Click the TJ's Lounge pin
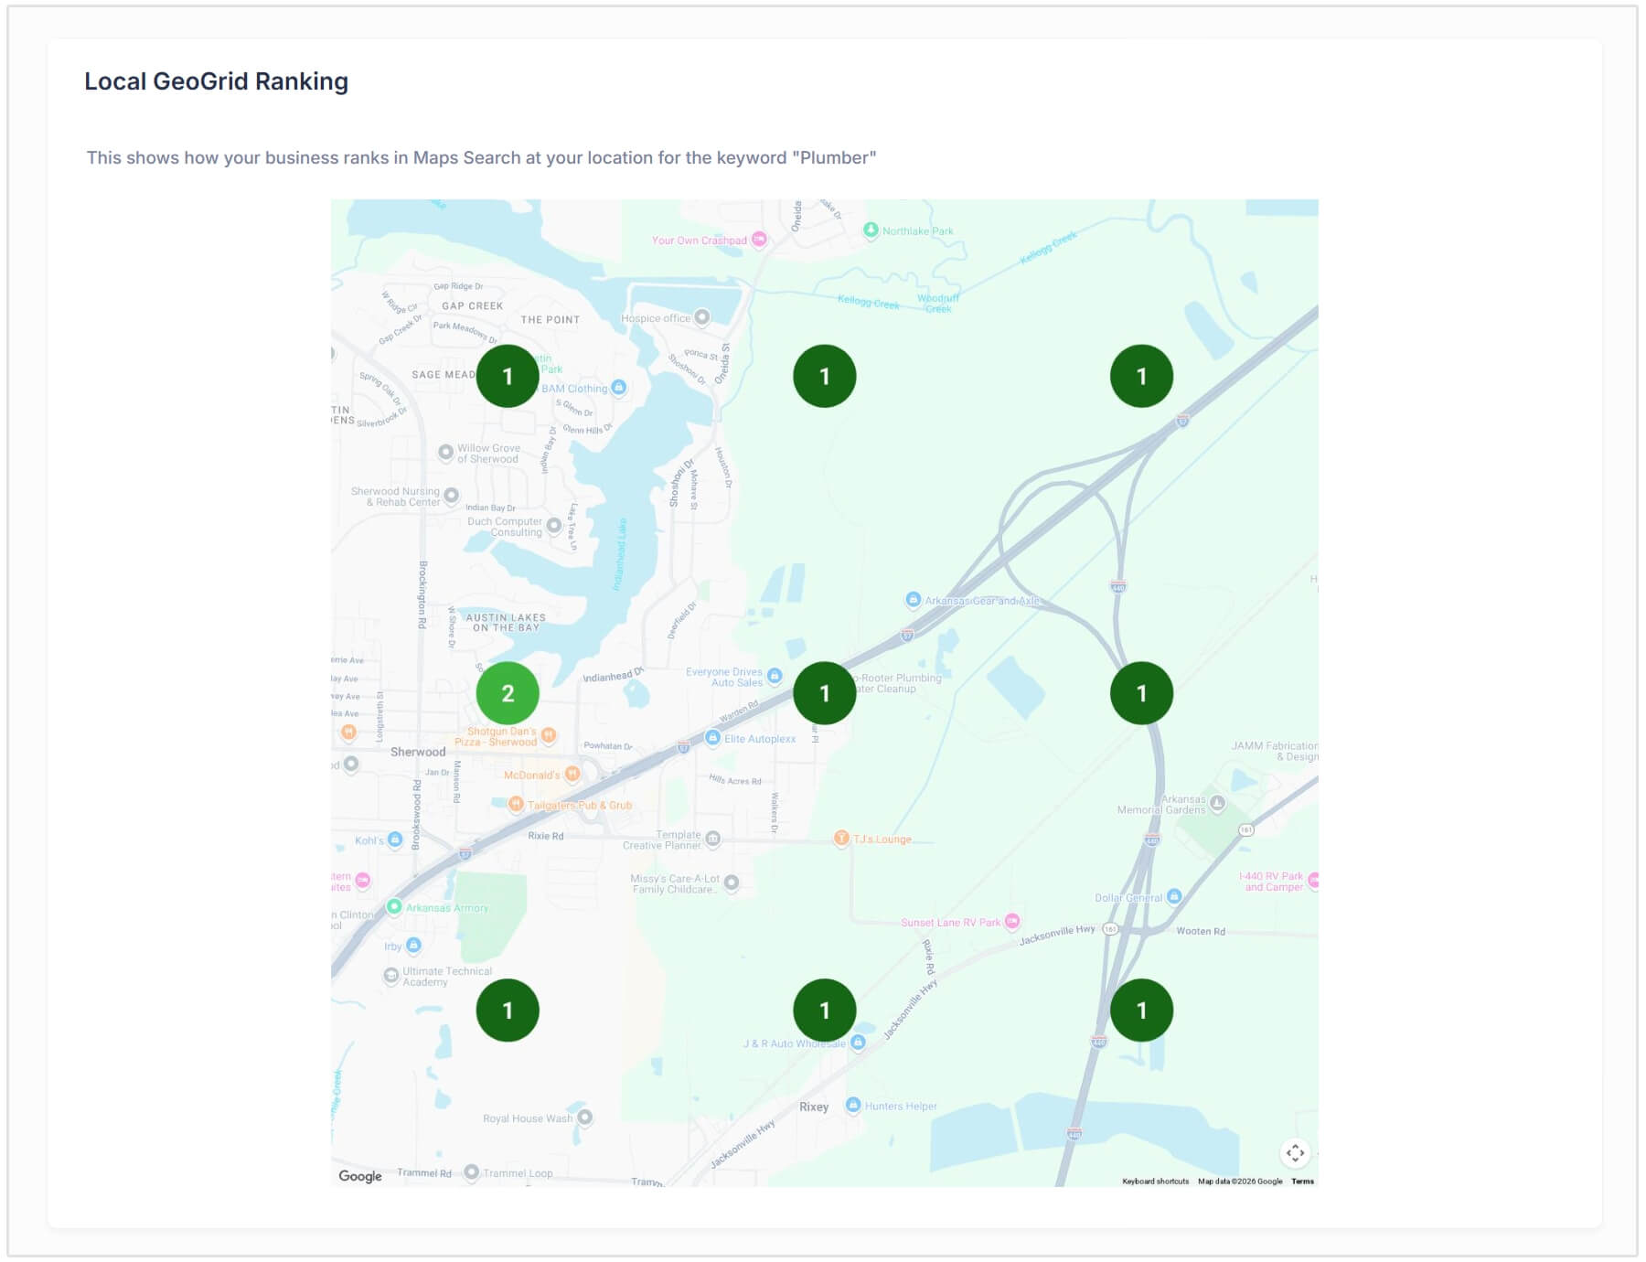The width and height of the screenshot is (1646, 1262). pos(841,838)
